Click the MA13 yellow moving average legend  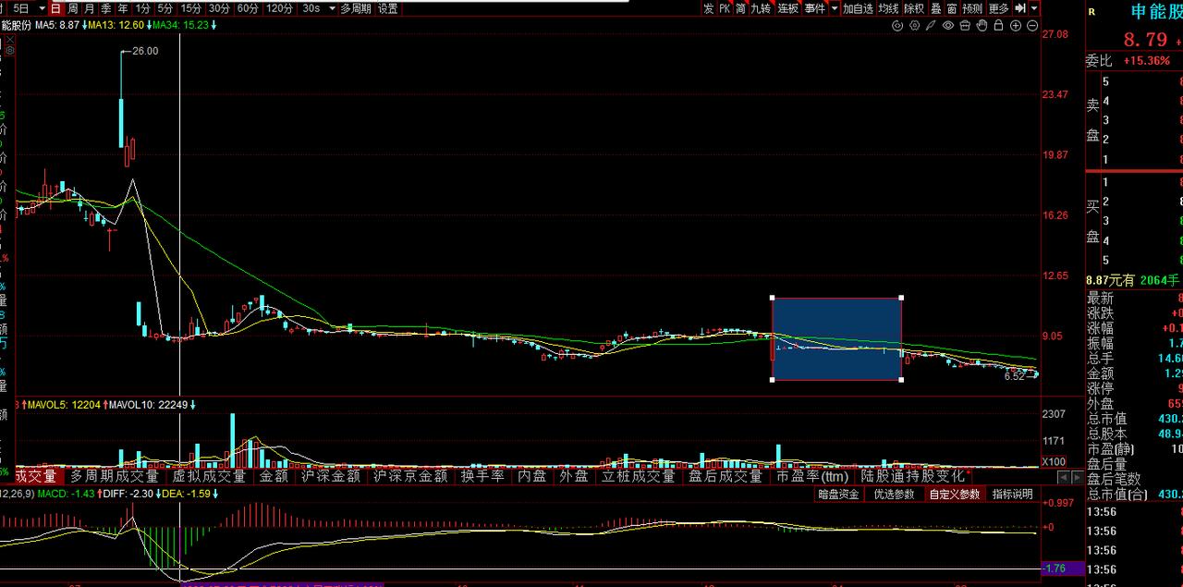pos(115,25)
